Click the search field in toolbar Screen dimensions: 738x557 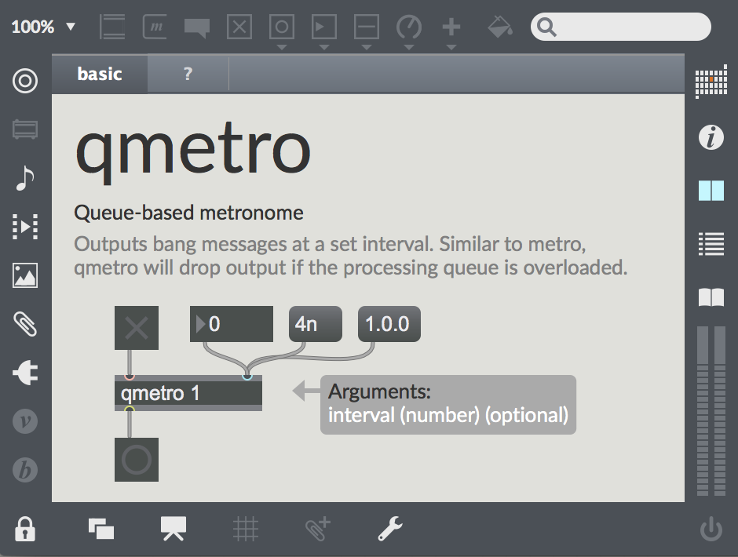[x=628, y=27]
